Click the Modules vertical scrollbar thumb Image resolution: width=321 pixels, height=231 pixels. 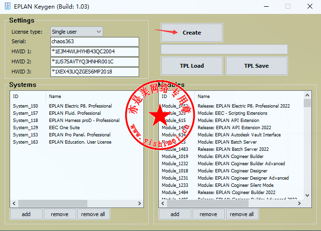307,103
